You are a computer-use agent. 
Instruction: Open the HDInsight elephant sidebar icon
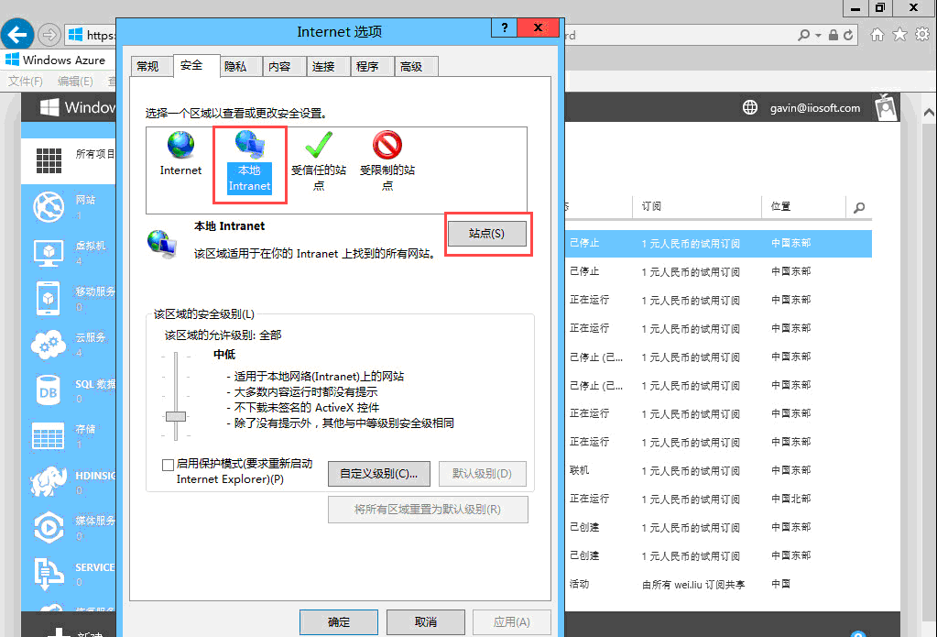tap(49, 481)
